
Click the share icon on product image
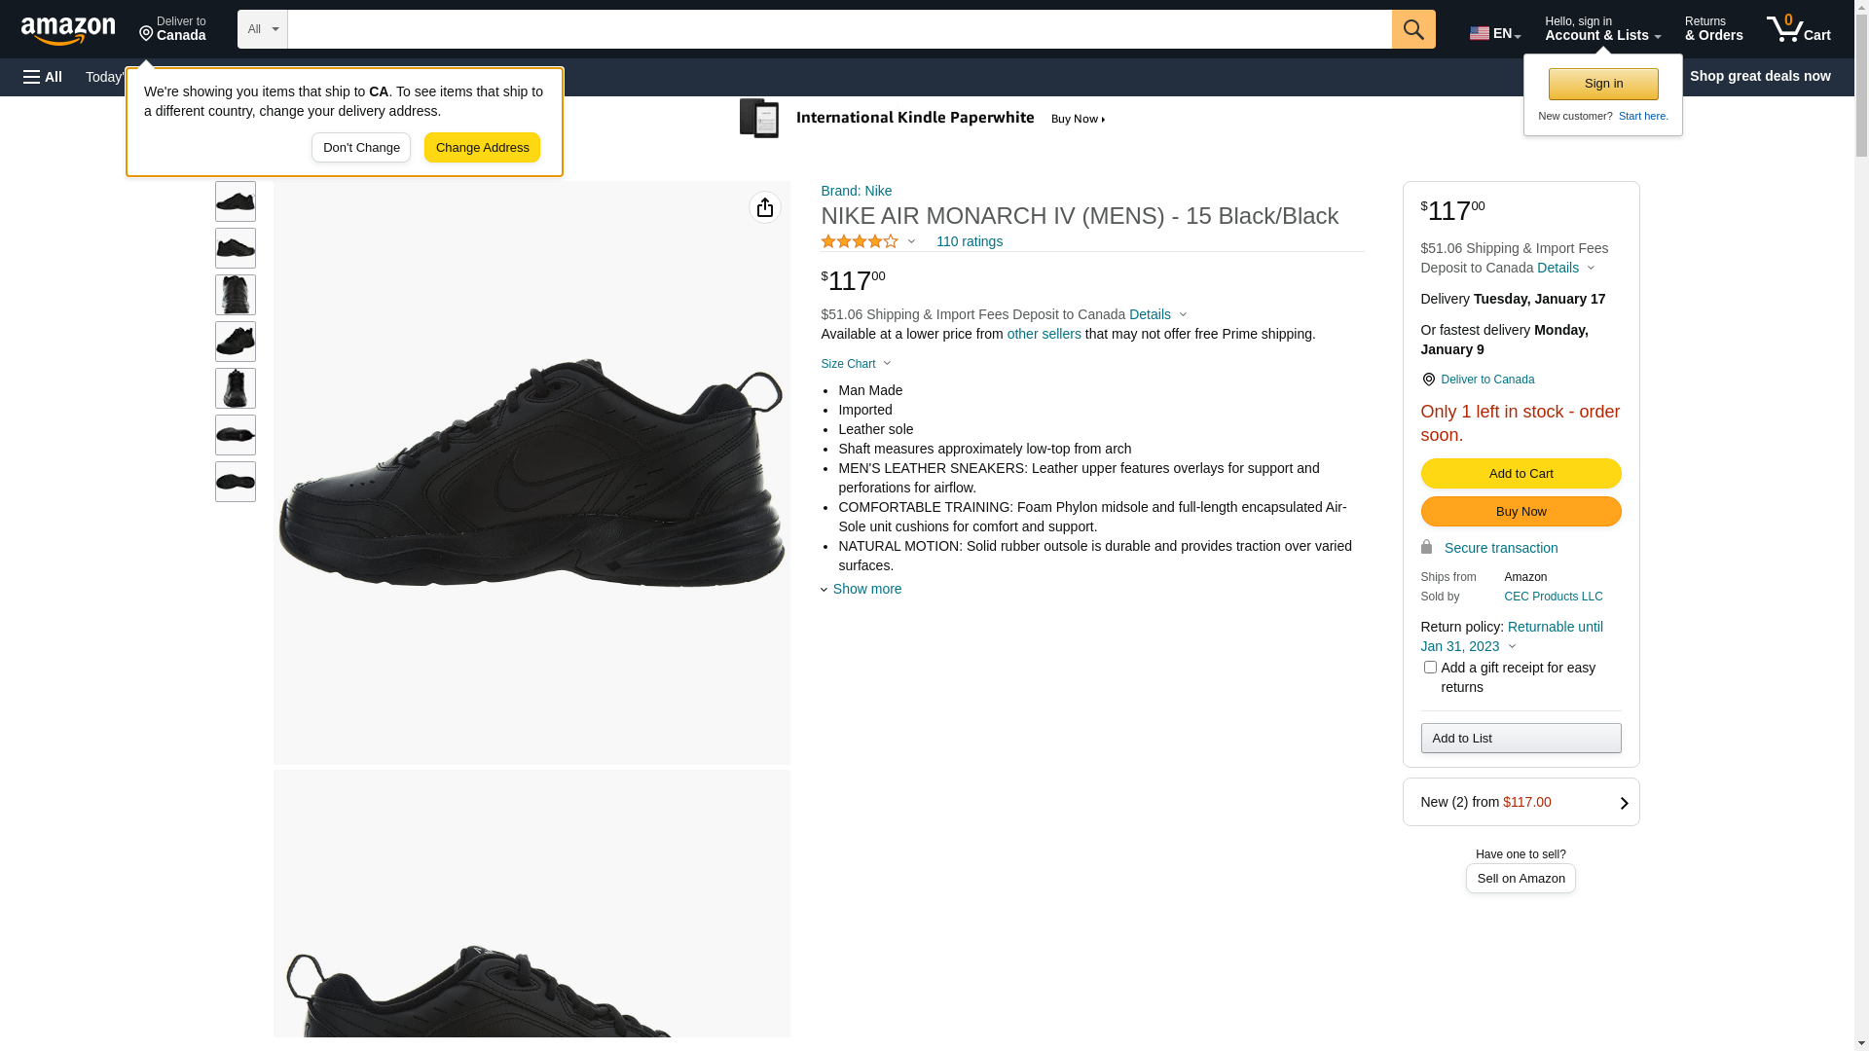tap(765, 207)
